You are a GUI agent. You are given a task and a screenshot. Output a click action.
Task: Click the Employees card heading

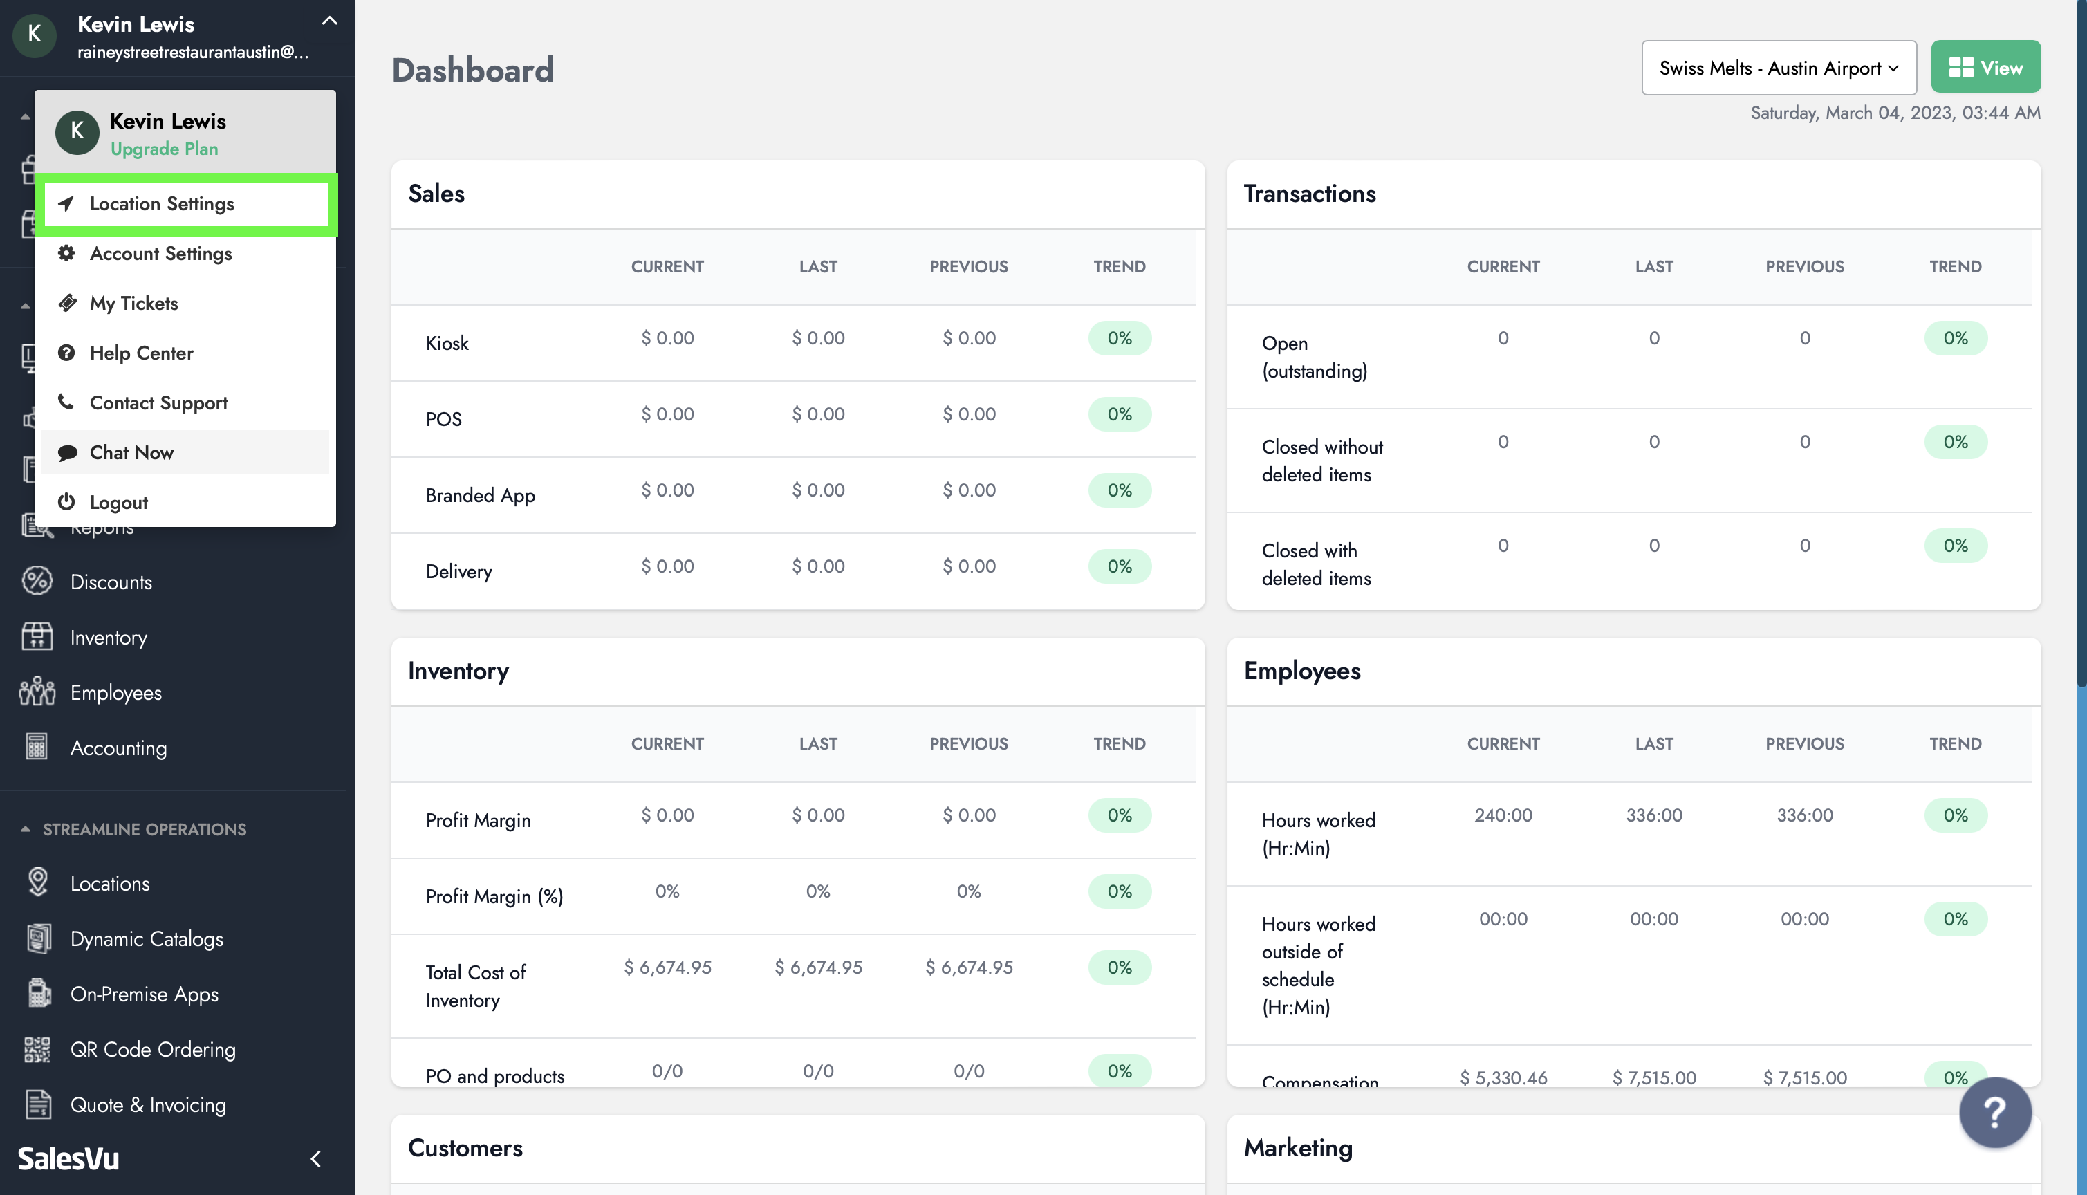pyautogui.click(x=1301, y=671)
